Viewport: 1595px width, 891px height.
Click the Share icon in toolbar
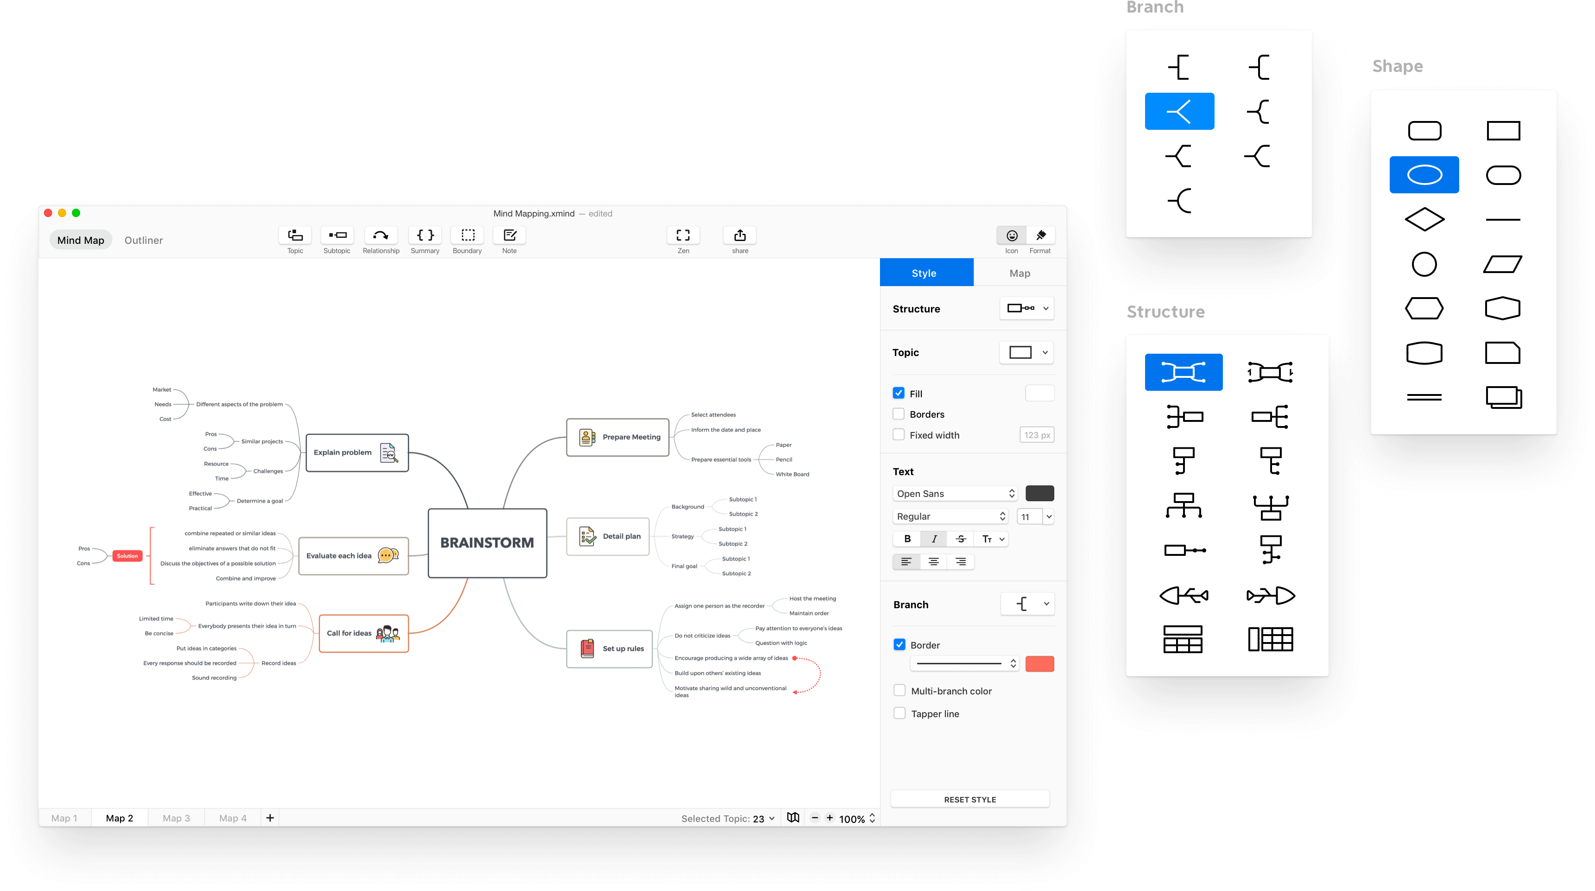click(x=740, y=235)
